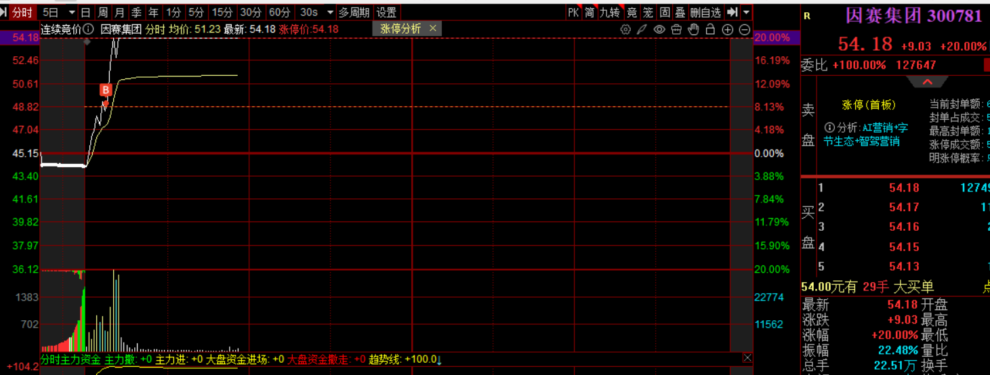This screenshot has height=375, width=990.
Task: Zoom in with the plus circle icon
Action: click(x=728, y=29)
